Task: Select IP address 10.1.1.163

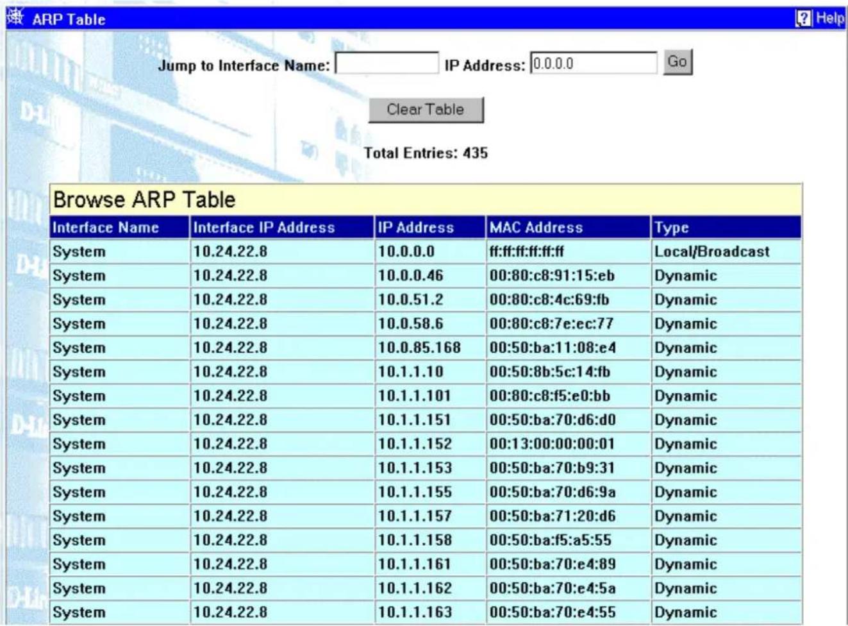Action: pyautogui.click(x=415, y=613)
